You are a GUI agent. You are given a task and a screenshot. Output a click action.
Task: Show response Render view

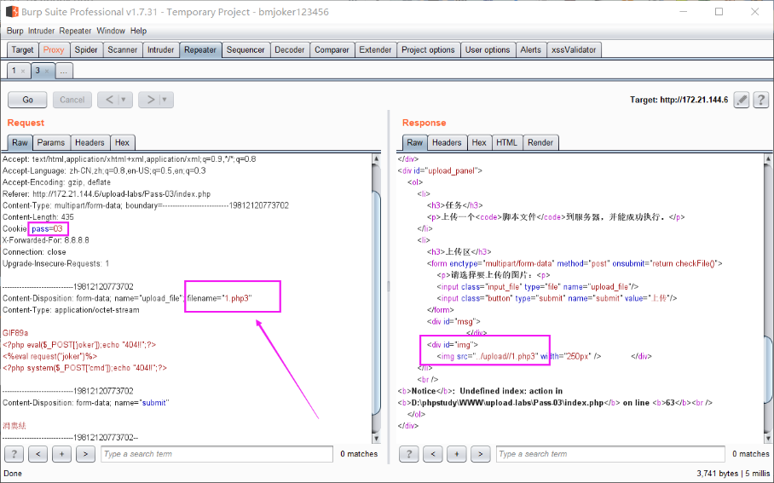[540, 142]
